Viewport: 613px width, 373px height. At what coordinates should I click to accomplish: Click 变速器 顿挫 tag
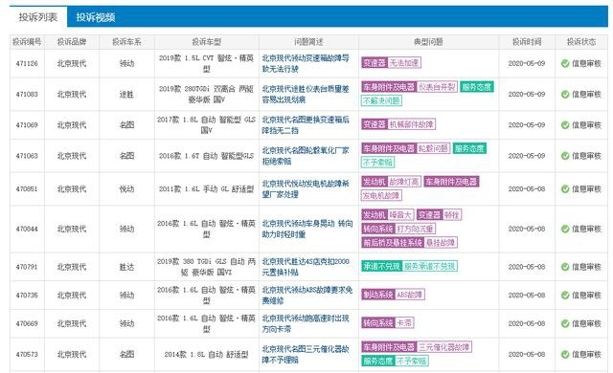[439, 214]
